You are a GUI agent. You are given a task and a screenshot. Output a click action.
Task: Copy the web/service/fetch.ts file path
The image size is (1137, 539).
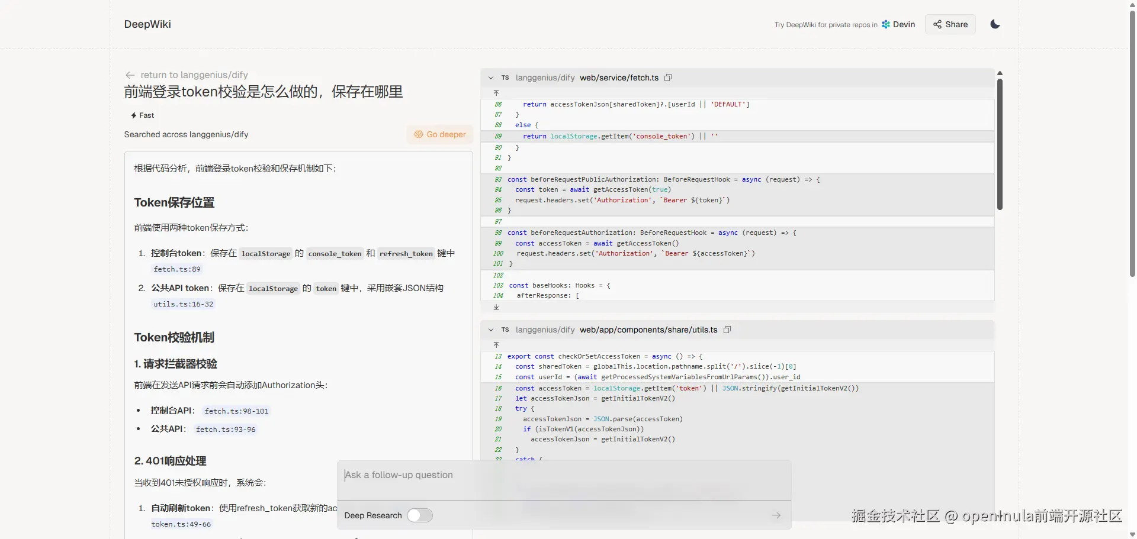point(668,78)
